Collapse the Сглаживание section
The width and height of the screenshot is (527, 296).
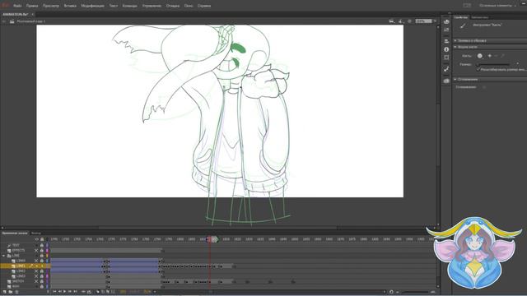[x=455, y=79]
